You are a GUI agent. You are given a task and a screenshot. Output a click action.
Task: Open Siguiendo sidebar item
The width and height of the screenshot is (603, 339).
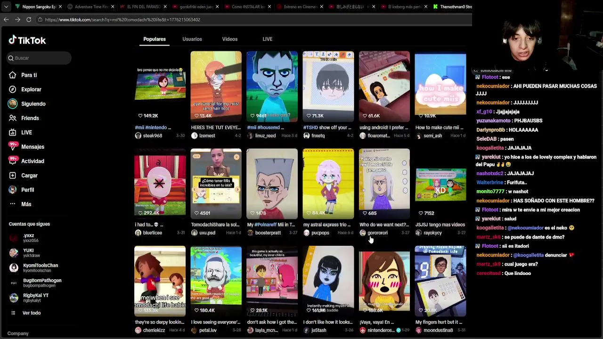(27, 104)
